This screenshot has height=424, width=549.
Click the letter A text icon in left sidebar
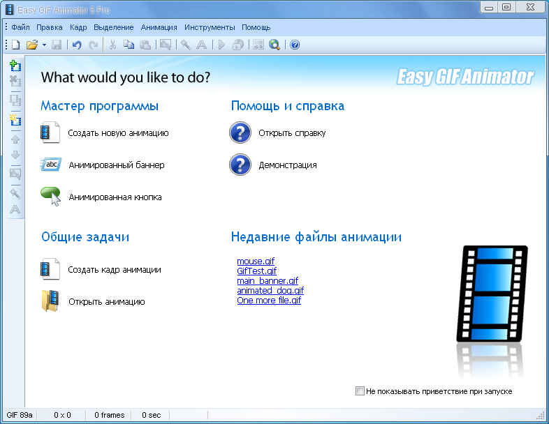click(15, 209)
